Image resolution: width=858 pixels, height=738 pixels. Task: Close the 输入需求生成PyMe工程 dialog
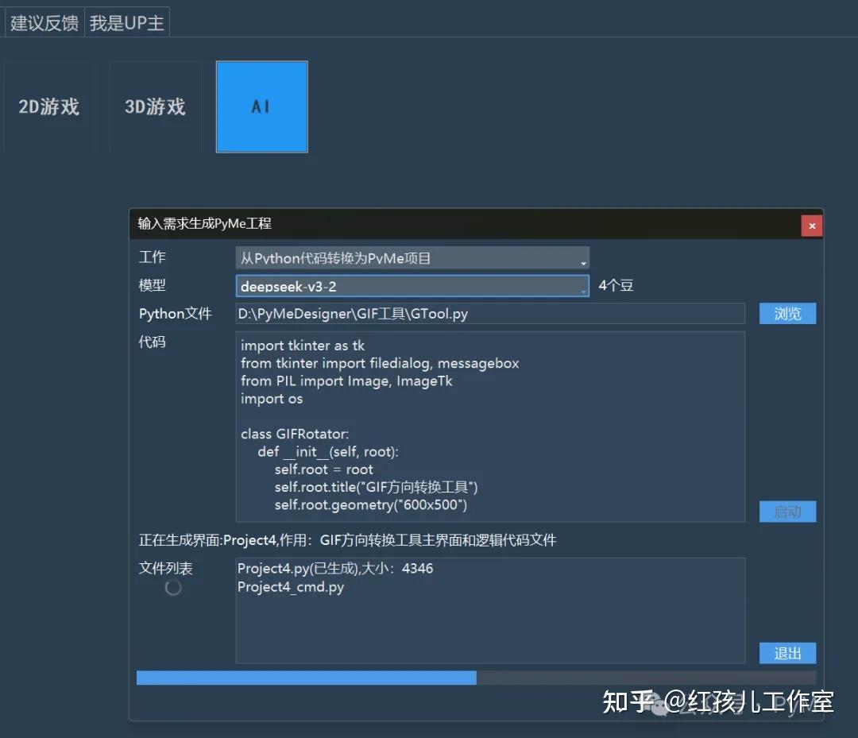click(x=811, y=226)
